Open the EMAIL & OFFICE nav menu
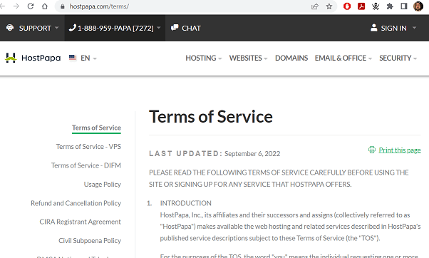Image resolution: width=429 pixels, height=258 pixels. point(341,58)
